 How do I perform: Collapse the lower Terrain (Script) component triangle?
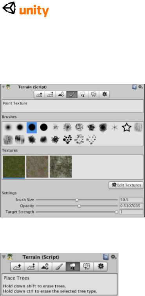tap(4, 257)
